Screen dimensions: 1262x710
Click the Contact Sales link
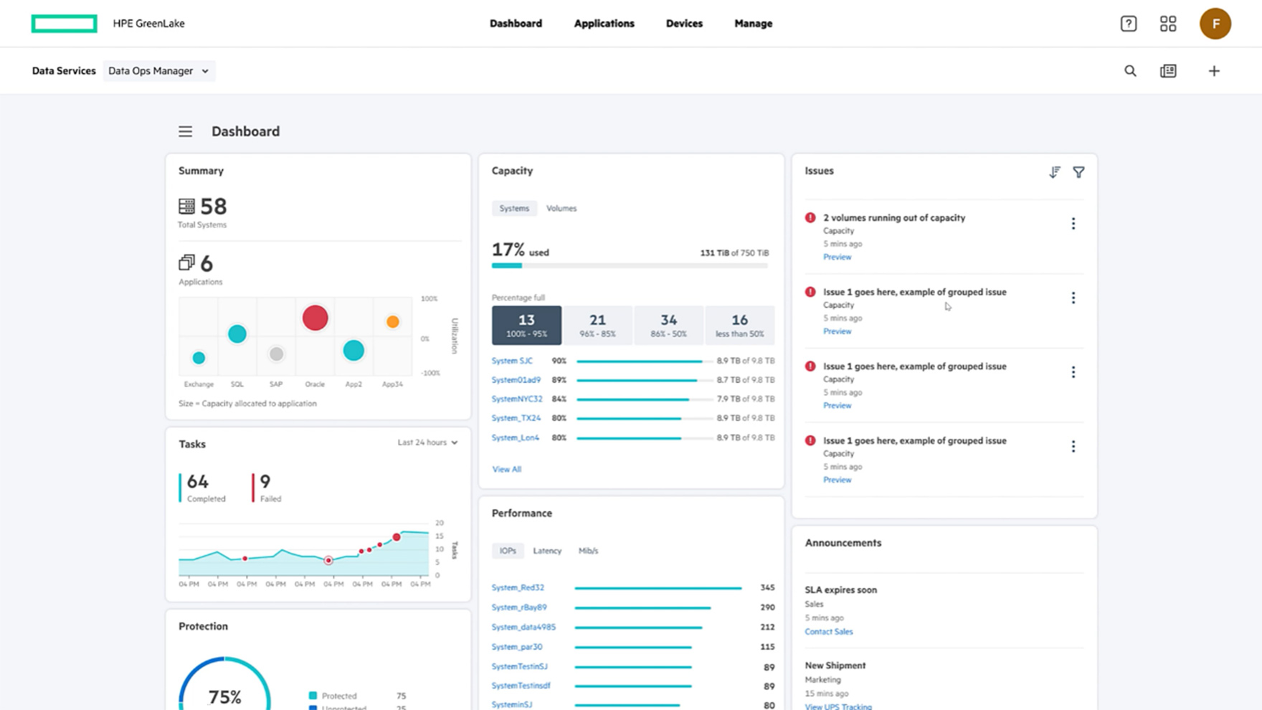[828, 632]
